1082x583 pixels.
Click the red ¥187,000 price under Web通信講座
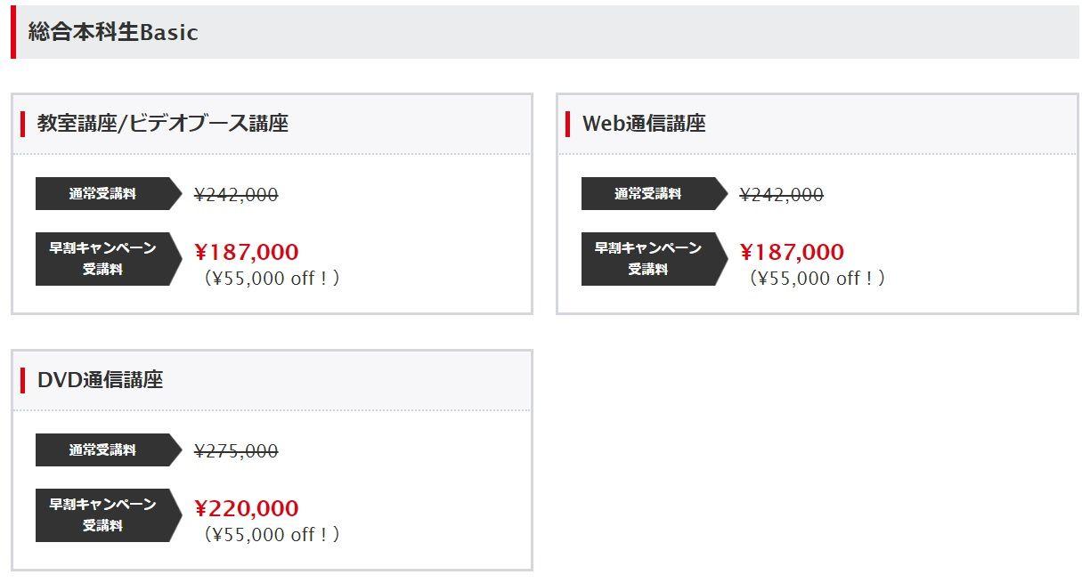tap(792, 252)
